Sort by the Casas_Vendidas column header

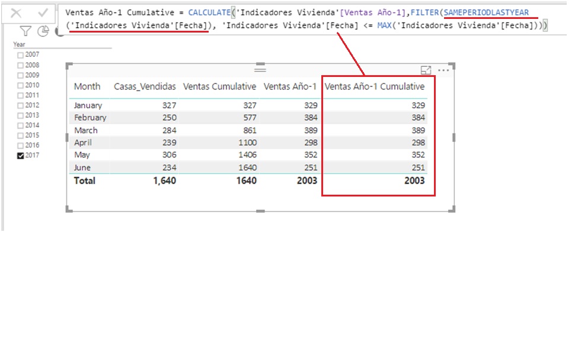coord(145,87)
